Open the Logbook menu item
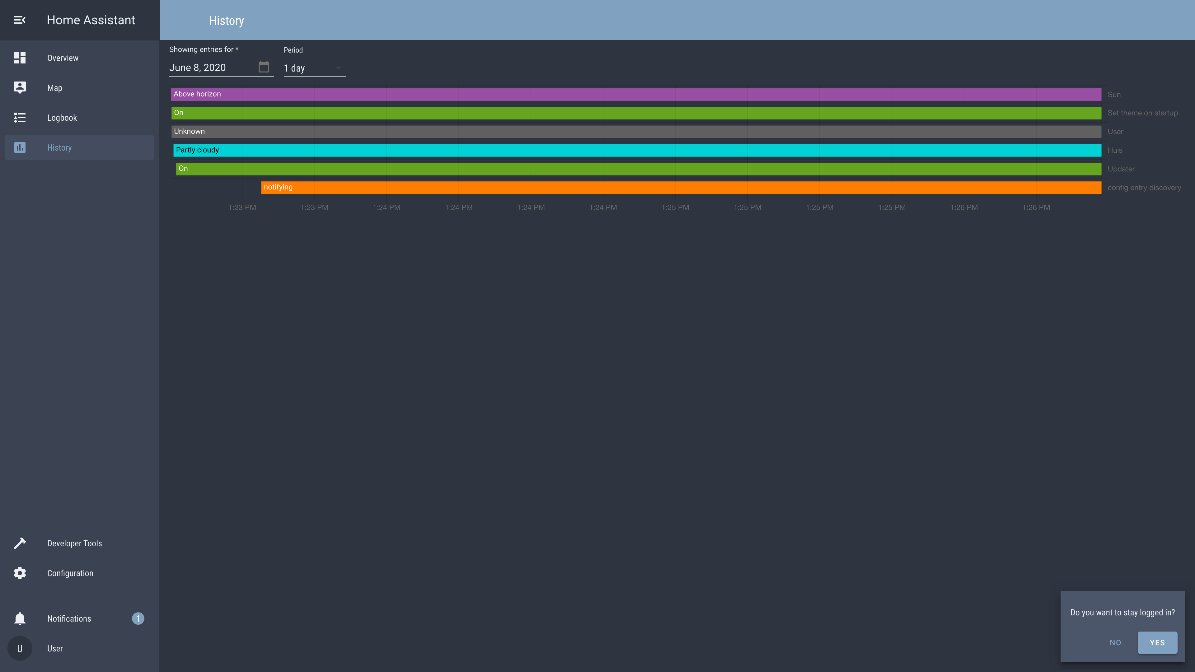Screen dimensions: 1195x672 click(x=62, y=118)
